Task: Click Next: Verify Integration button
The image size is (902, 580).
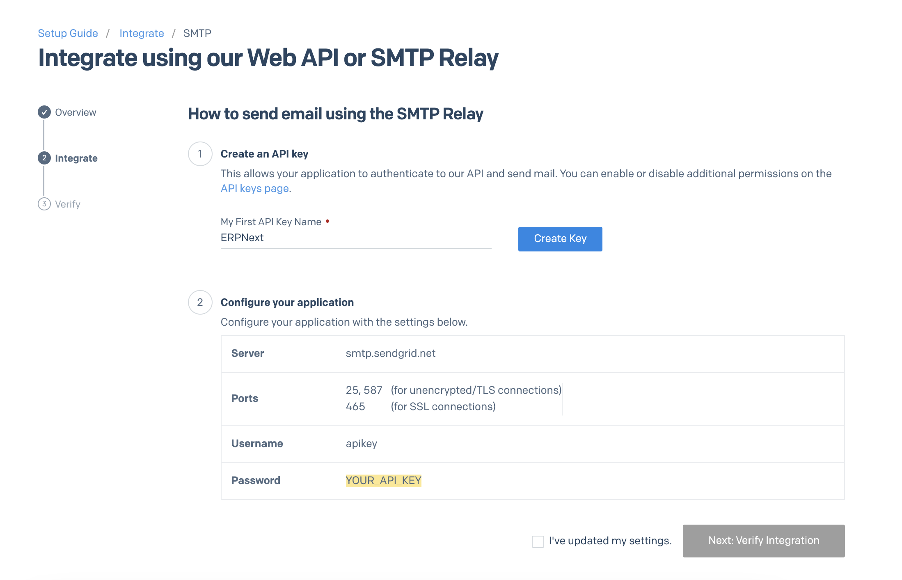Action: pos(763,541)
